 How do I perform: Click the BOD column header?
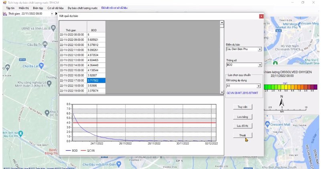(x=96, y=26)
